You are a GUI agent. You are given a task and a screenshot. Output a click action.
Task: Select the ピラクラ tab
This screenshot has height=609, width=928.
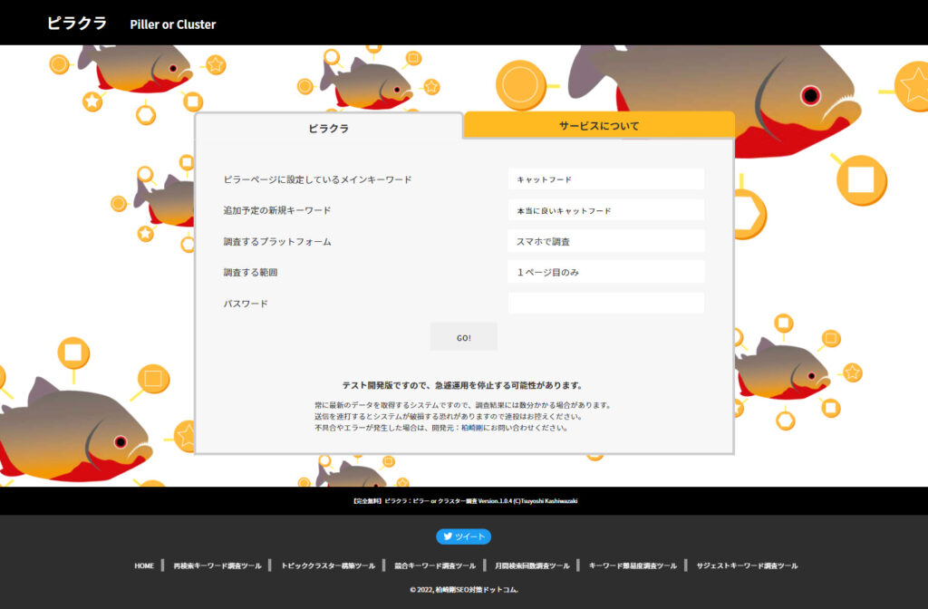(328, 128)
